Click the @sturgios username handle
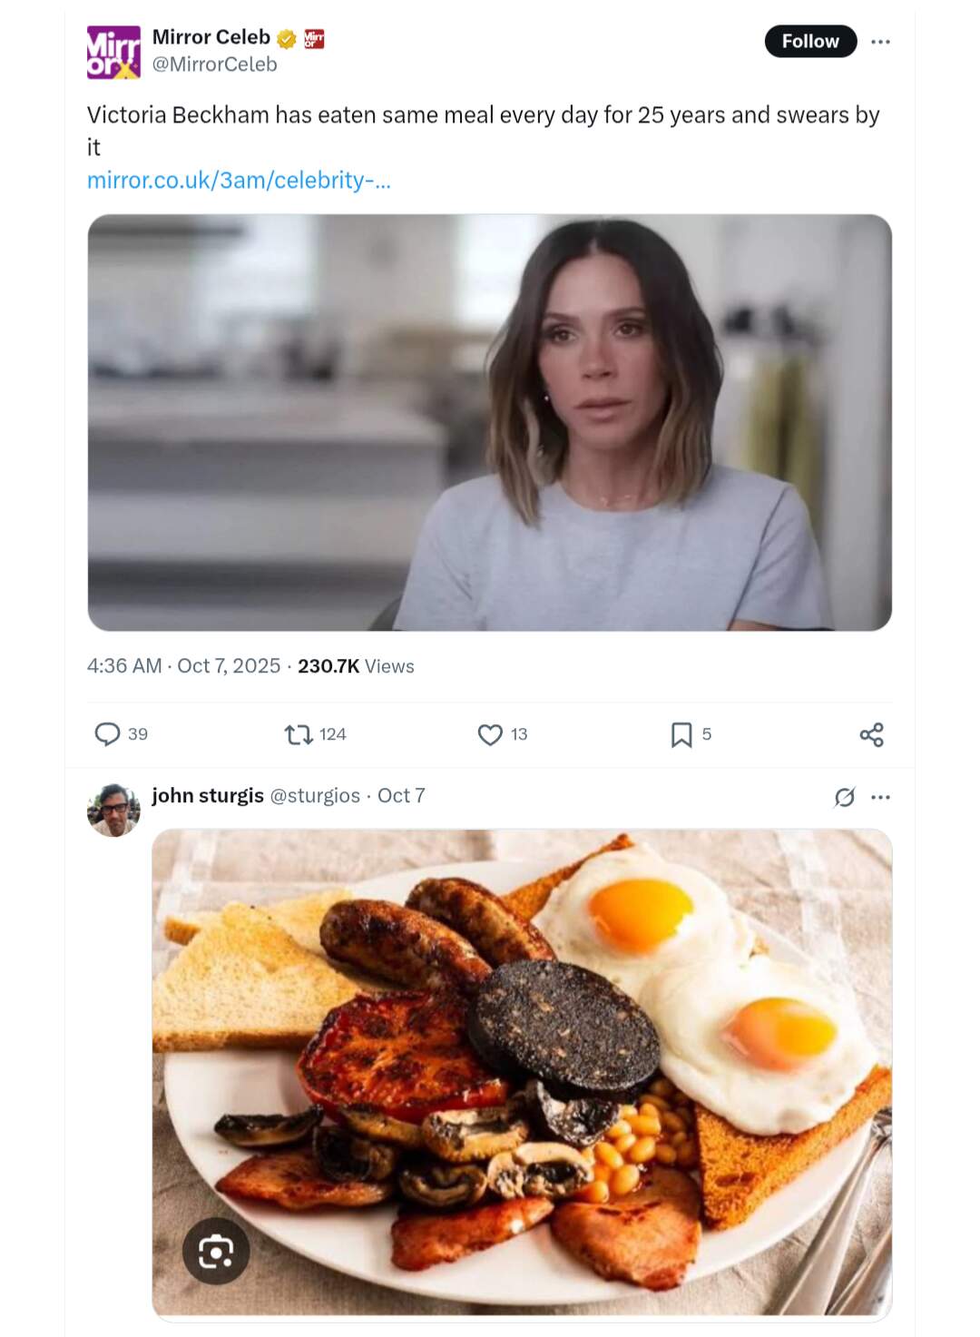 [315, 796]
